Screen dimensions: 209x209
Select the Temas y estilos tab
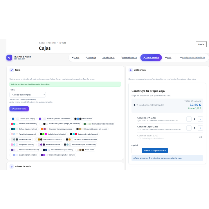pos(151,57)
